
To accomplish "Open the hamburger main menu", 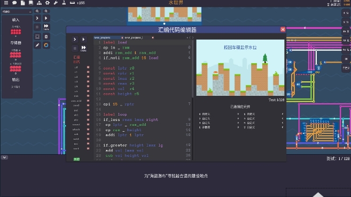I will (x=6, y=3).
